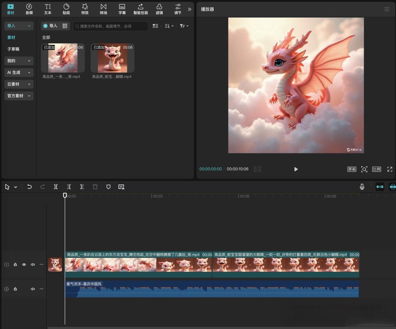
Task: Open the 滤镜 filters tab
Action: pos(159,9)
